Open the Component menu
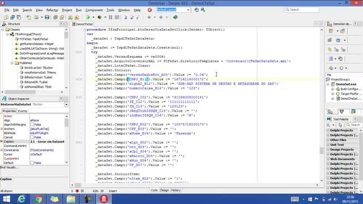The height and width of the screenshot is (204, 363). [94, 10]
